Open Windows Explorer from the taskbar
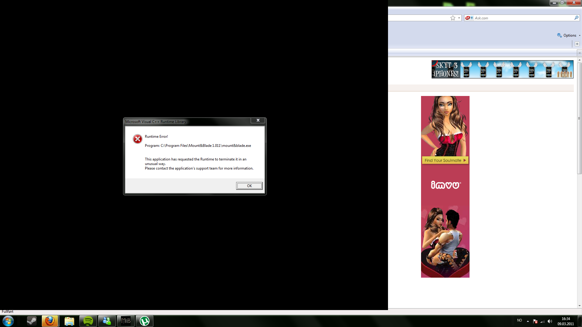 [69, 321]
